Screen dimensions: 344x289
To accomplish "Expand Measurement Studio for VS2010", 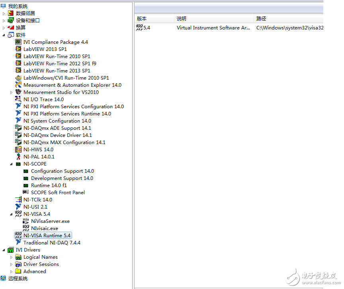I will tap(12, 92).
